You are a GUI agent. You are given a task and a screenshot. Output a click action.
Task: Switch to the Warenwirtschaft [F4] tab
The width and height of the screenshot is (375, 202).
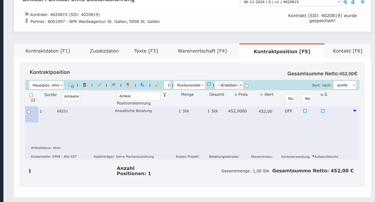tap(202, 51)
